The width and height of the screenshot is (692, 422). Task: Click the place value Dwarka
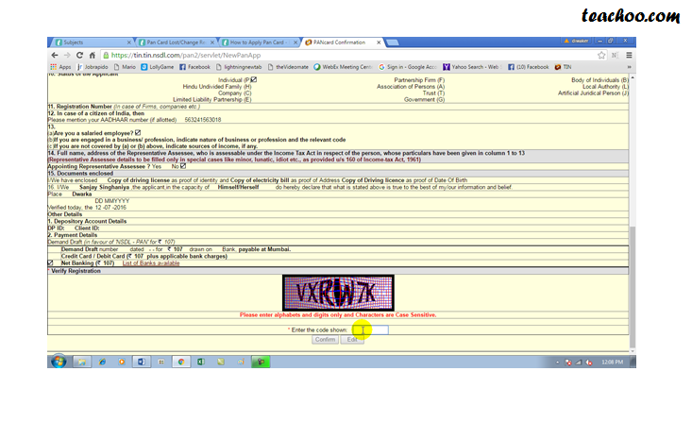point(82,194)
